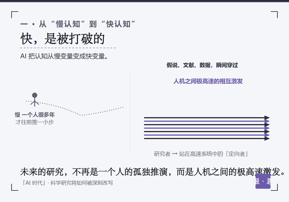Click the caption 研究者 → 站在高速系统中的「定向者」
The image size is (289, 202).
click(x=201, y=154)
